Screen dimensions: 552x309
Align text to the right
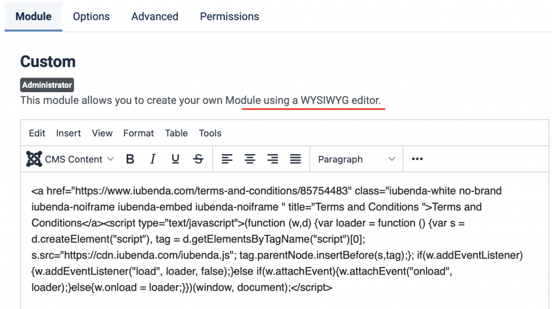pos(273,159)
